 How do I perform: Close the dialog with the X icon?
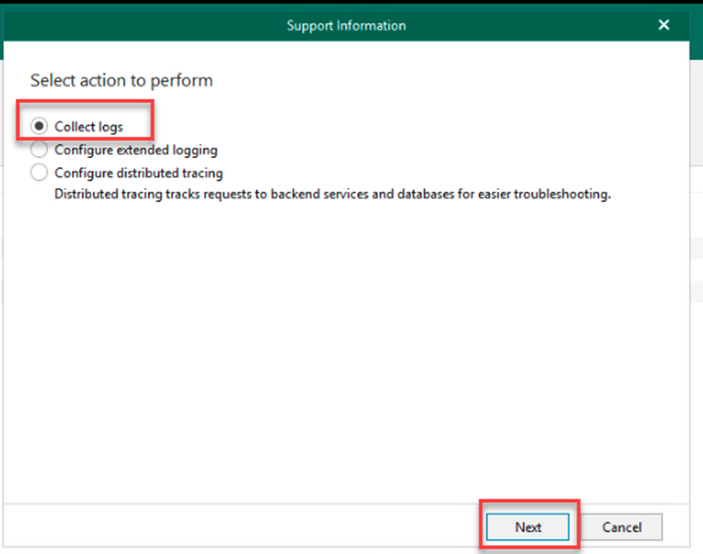pyautogui.click(x=664, y=25)
